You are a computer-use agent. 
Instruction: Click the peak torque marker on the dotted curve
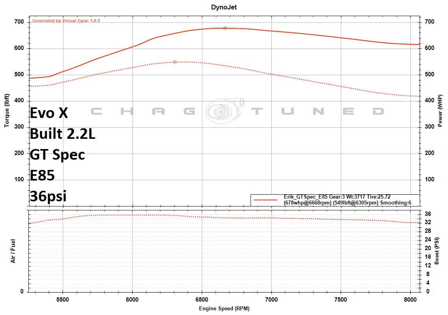coord(175,62)
